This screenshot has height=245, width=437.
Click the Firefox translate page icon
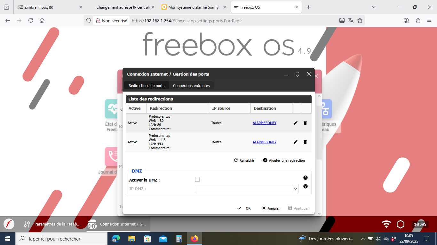(x=351, y=20)
